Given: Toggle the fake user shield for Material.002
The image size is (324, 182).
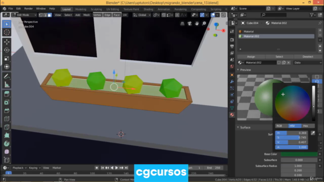Looking at the screenshot, I should coord(279,63).
